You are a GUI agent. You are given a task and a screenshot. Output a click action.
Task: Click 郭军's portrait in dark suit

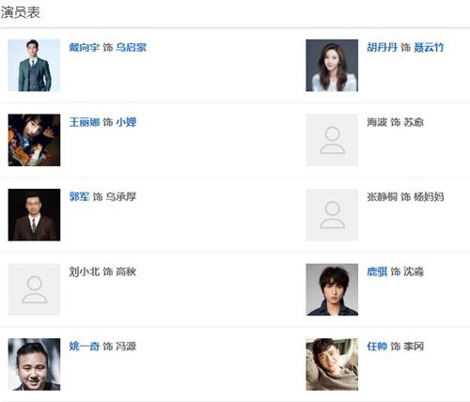(34, 215)
